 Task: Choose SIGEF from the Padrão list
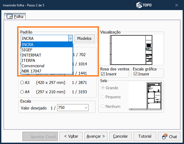click(x=28, y=50)
